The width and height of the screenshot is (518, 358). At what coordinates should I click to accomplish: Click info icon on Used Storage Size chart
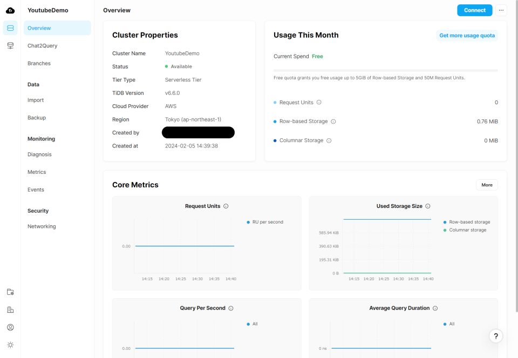[428, 206]
